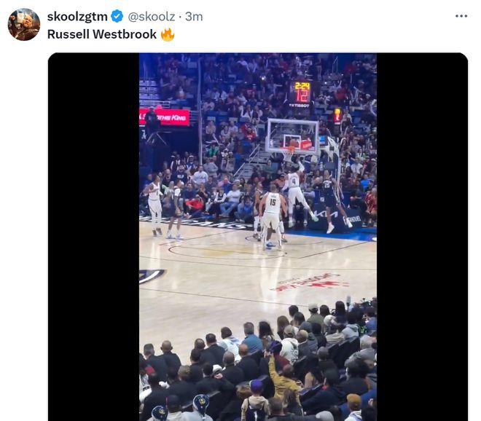Click the red THE KING arena banner
Screen dimensions: 481x421
point(165,117)
